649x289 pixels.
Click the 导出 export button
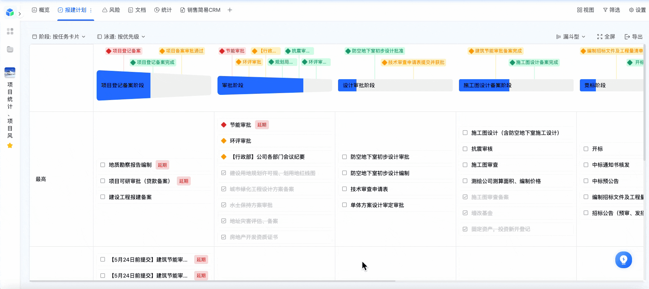634,36
